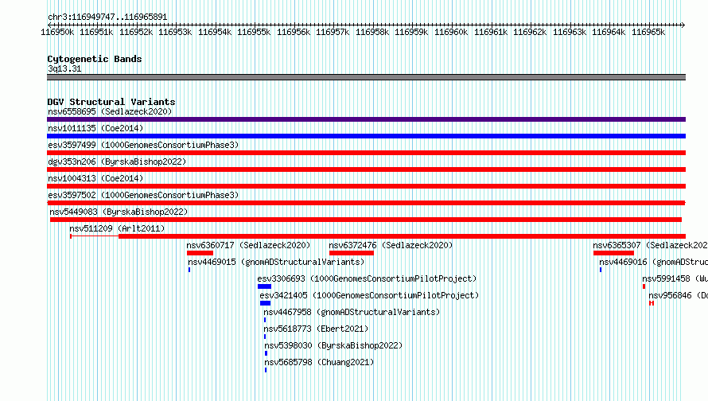
Task: Click the 116953k ruler tick label
Action: tap(175, 32)
